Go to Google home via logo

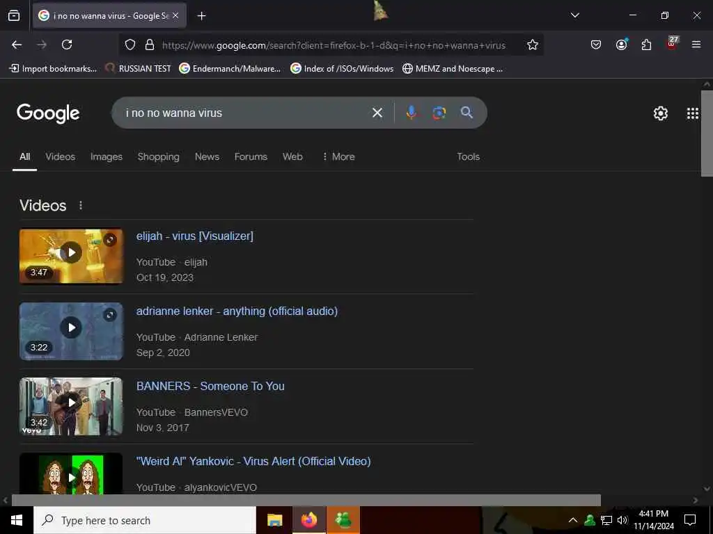pyautogui.click(x=48, y=113)
